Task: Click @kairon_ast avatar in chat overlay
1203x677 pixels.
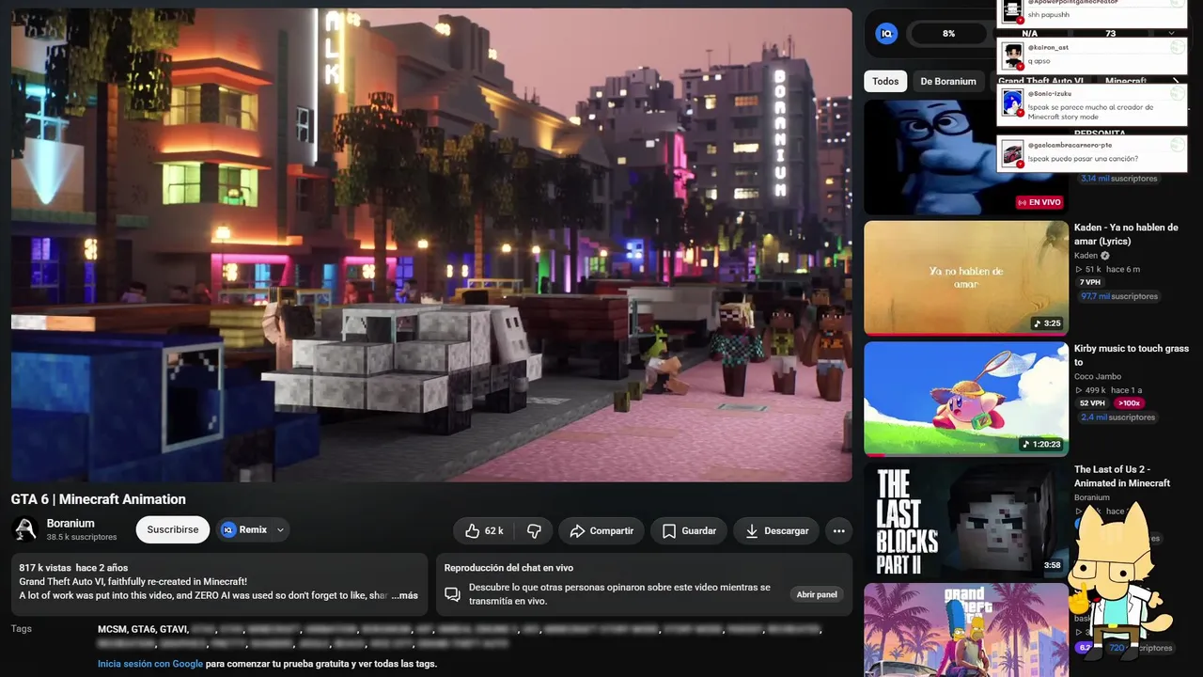Action: (1012, 55)
